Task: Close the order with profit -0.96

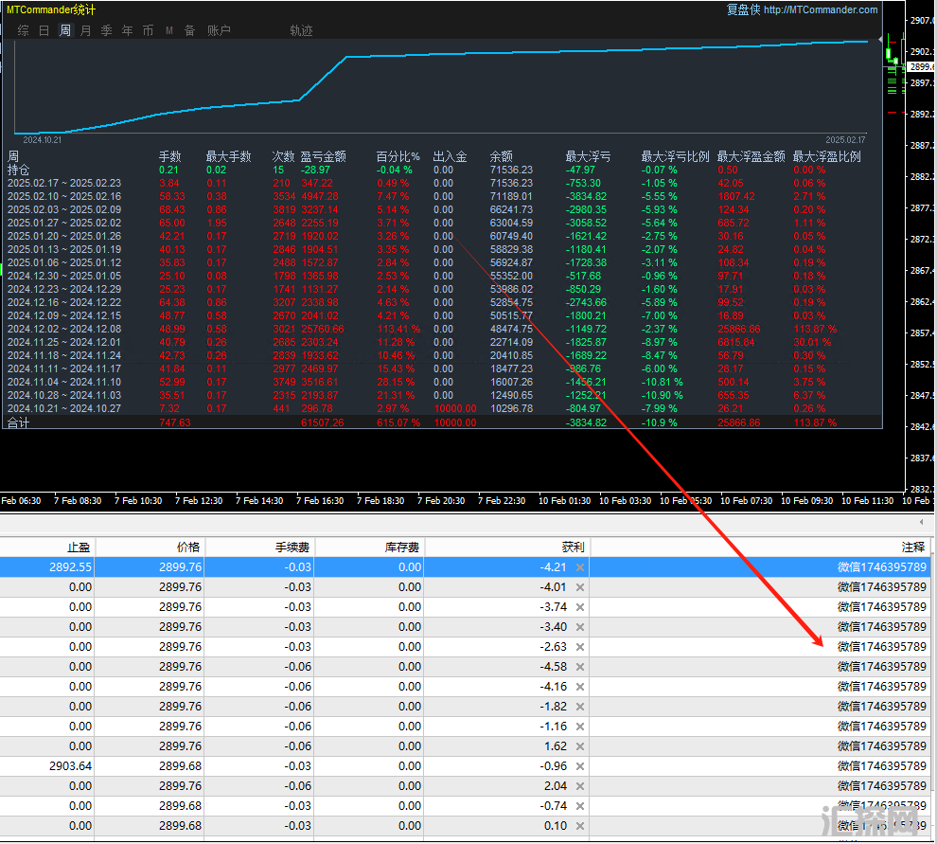Action: click(x=579, y=766)
